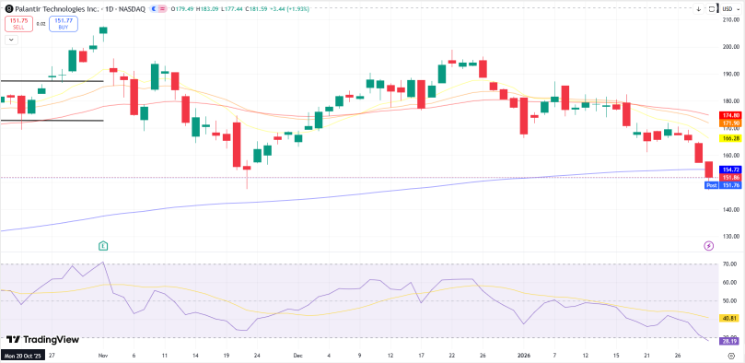This screenshot has height=363, width=745.
Task: Click the yellow 40.81 RSI average label
Action: click(728, 318)
